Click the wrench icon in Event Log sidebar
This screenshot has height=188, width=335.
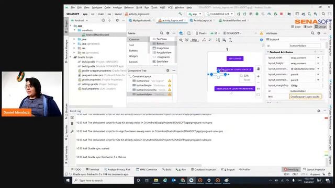coord(72,131)
